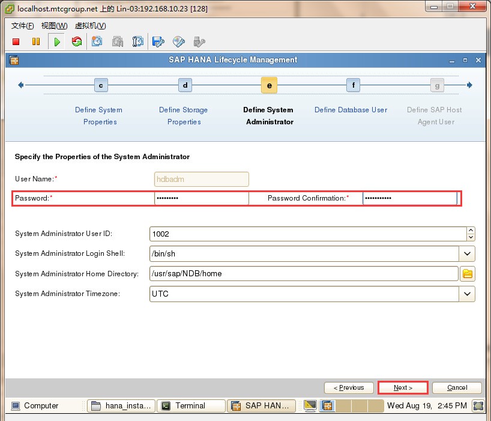The width and height of the screenshot is (491, 421).
Task: Take a snapshot with the clock icon
Action: click(x=97, y=41)
